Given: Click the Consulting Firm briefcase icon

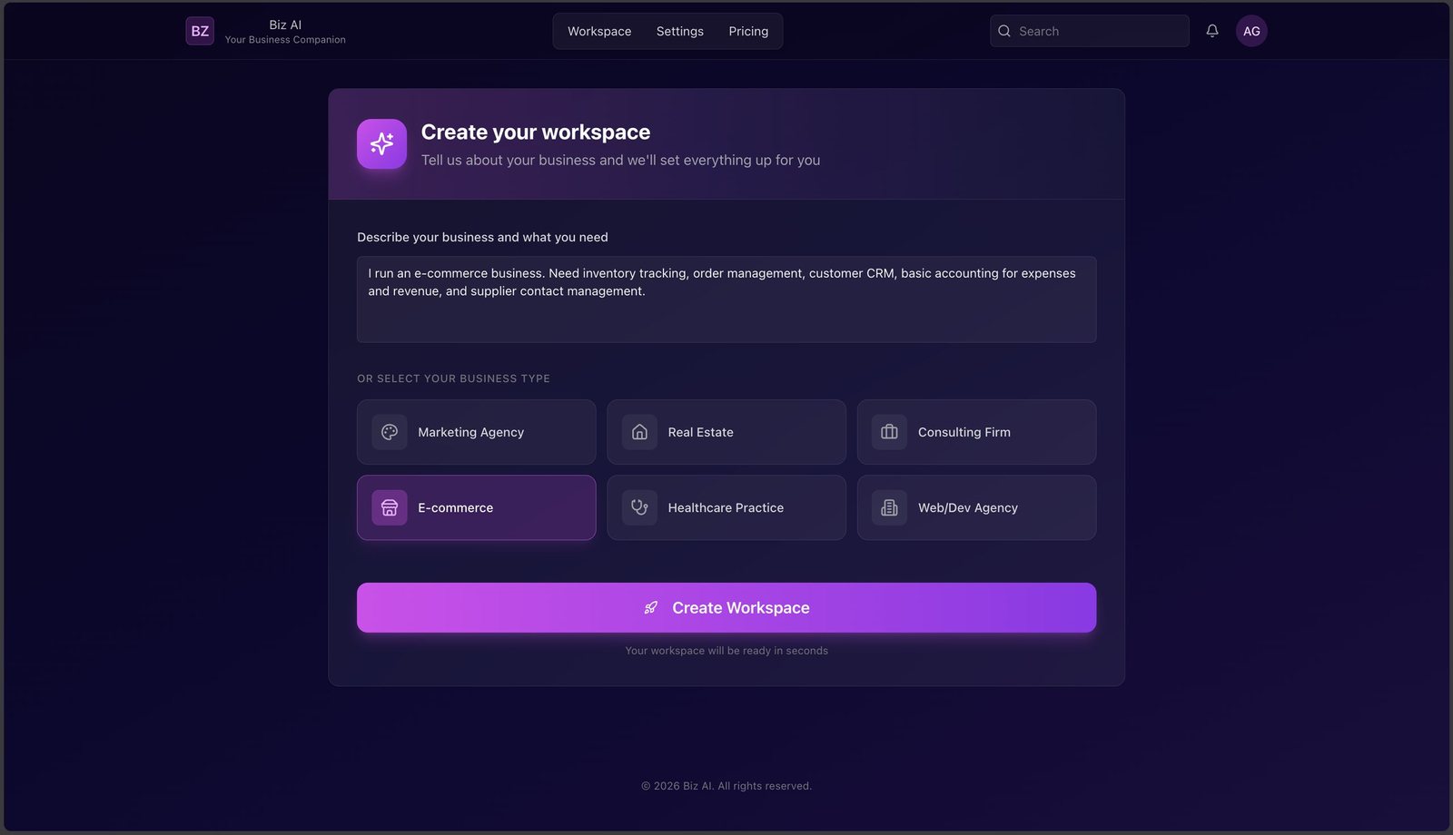Looking at the screenshot, I should tap(889, 432).
